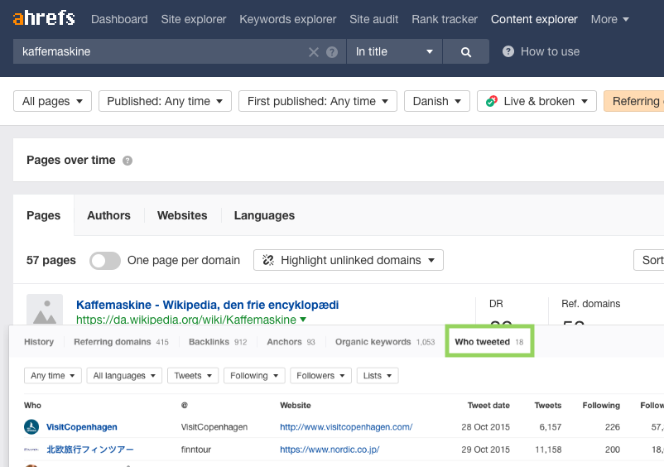The image size is (664, 467).
Task: Click the Sort button
Action: point(649,260)
